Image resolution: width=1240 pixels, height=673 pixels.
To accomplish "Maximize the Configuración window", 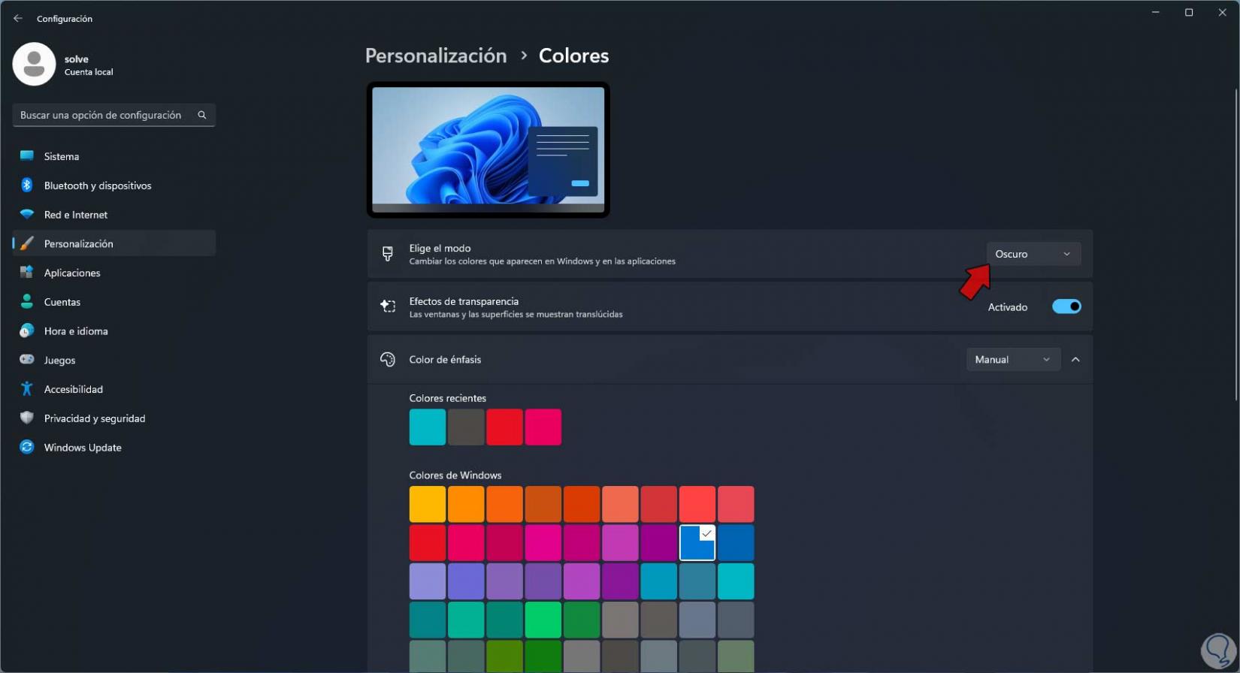I will pyautogui.click(x=1189, y=13).
